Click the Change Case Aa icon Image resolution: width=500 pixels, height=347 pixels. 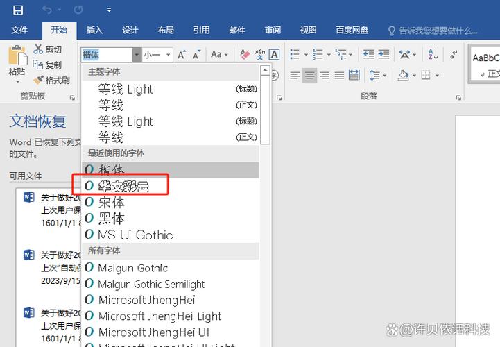[216, 55]
